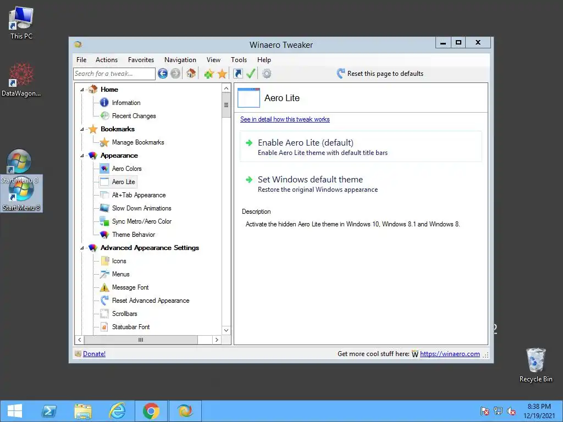Click the muted volume tray icon
This screenshot has height=422, width=563.
point(511,411)
